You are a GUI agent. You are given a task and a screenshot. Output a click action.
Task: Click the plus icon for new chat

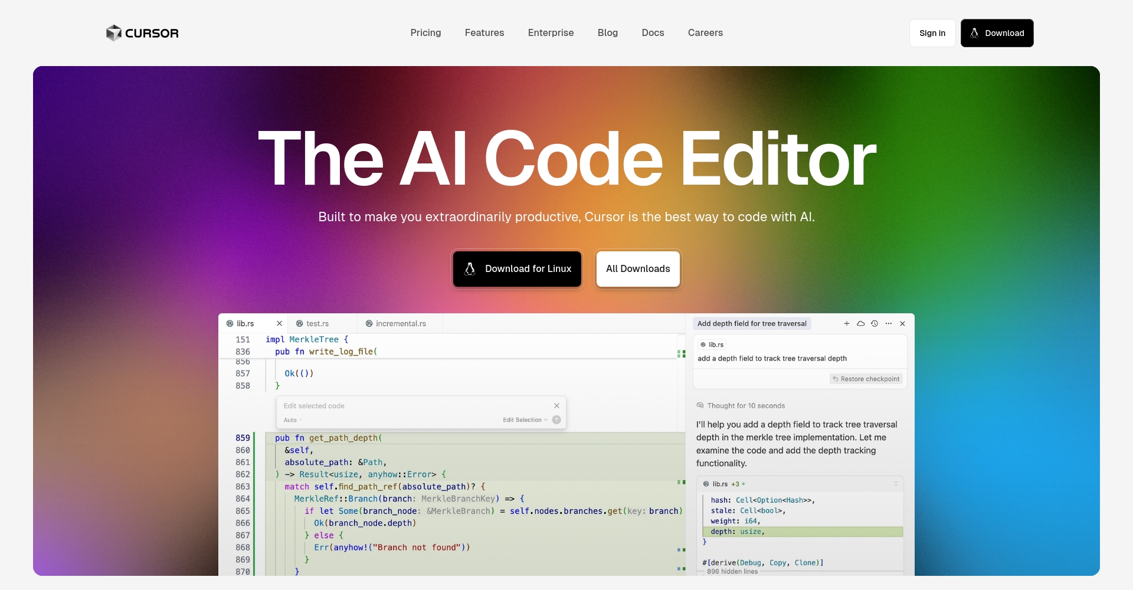click(x=847, y=323)
